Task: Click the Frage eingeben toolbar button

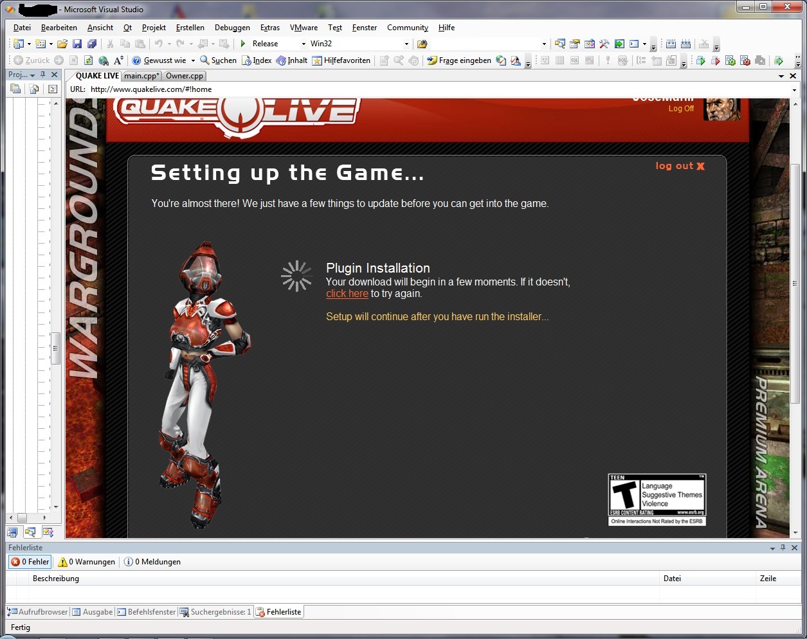Action: click(459, 60)
